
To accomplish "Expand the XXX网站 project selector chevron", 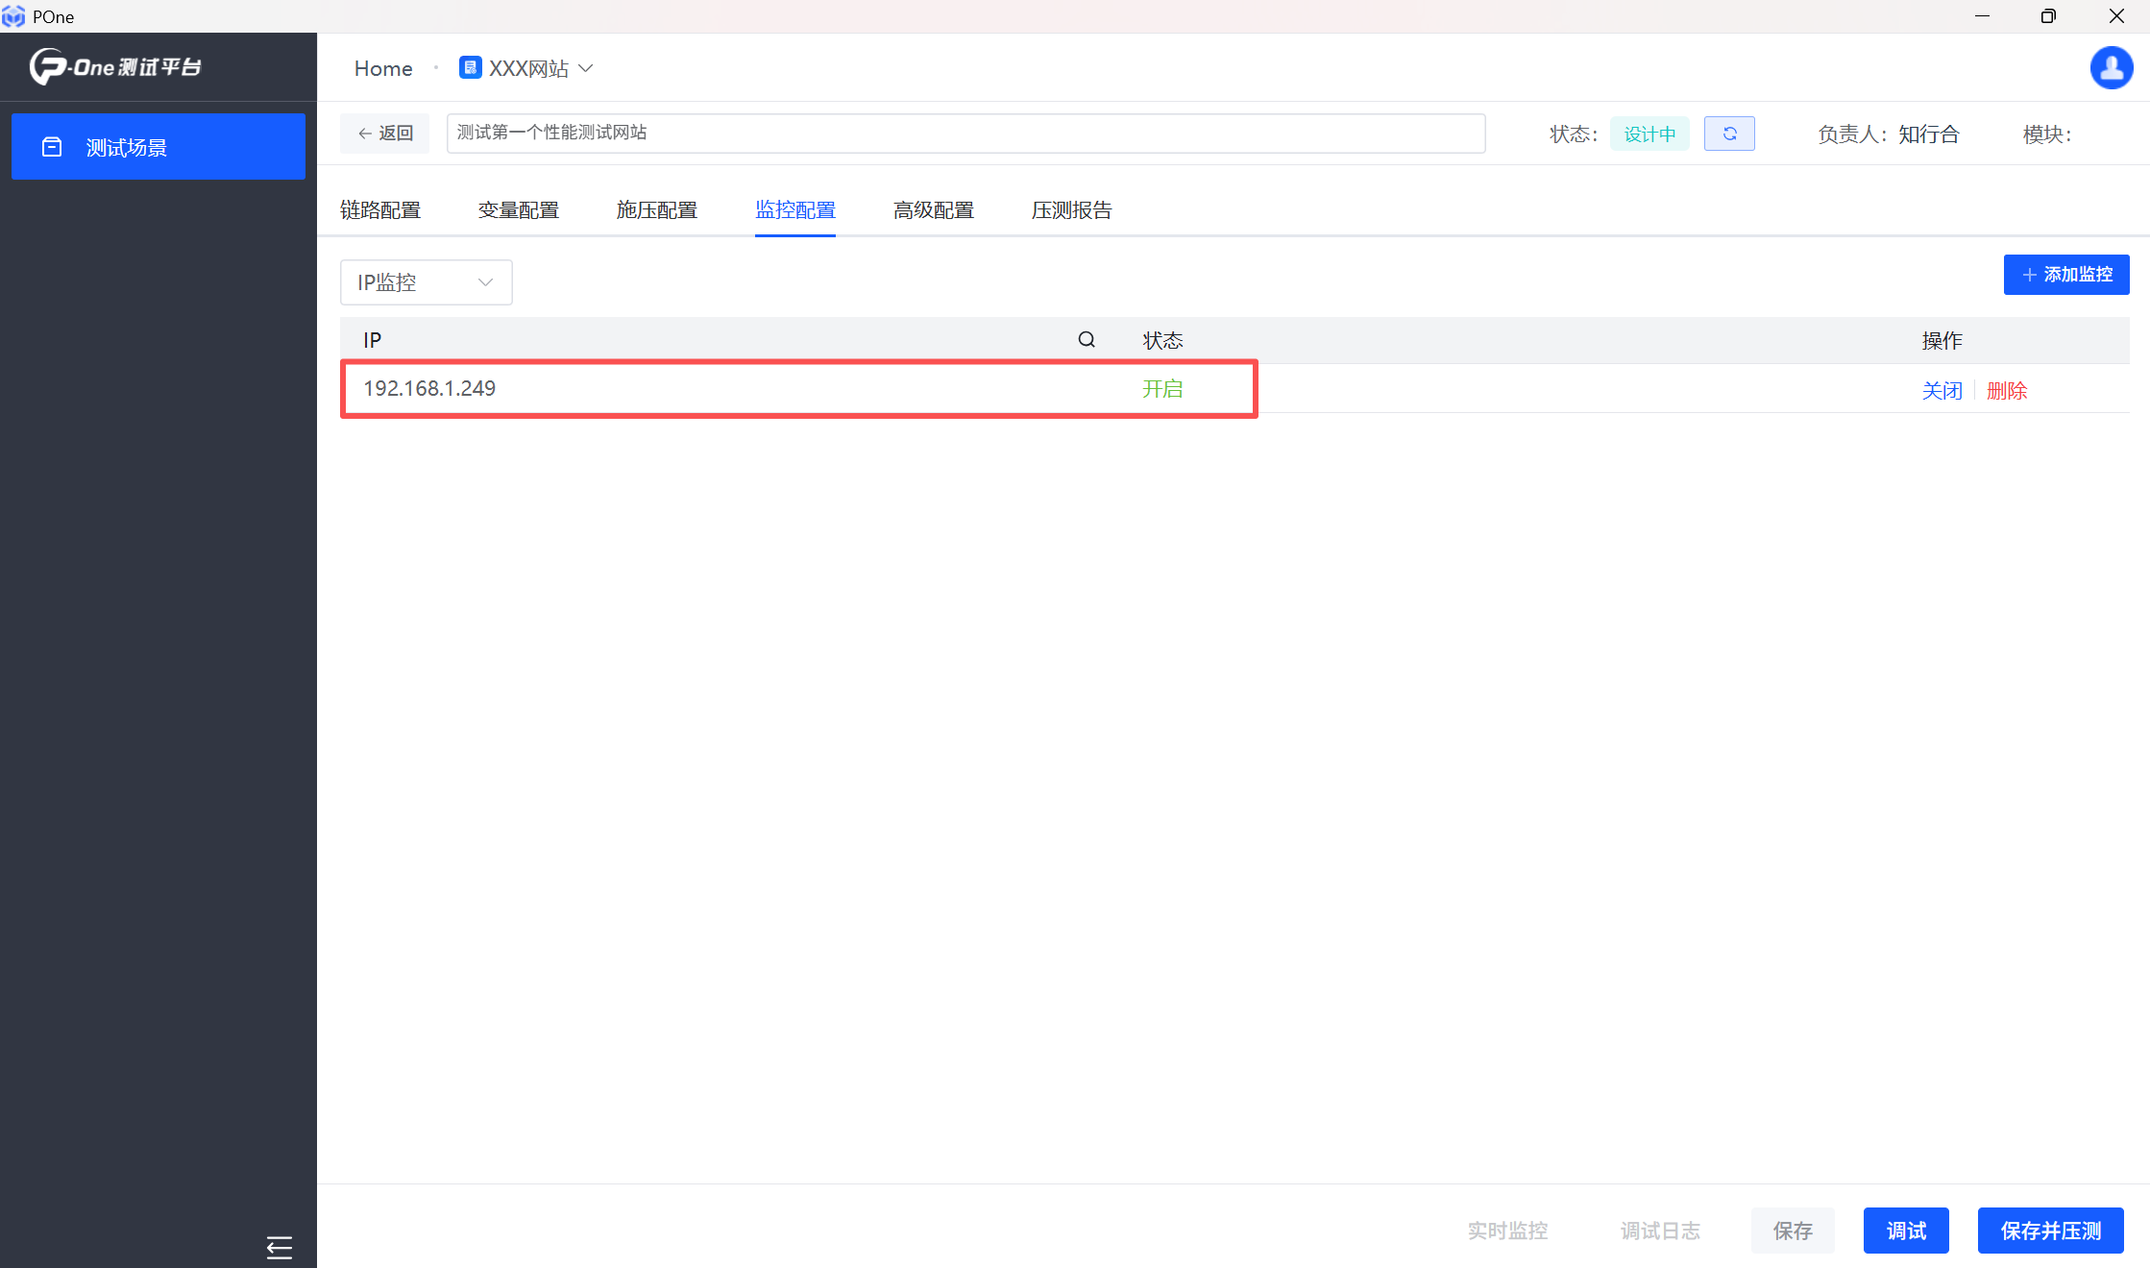I will (x=586, y=68).
